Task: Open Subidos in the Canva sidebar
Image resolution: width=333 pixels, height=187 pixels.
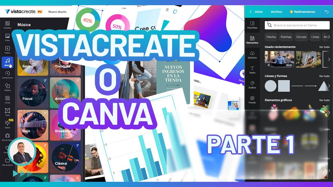Action: 252,55
